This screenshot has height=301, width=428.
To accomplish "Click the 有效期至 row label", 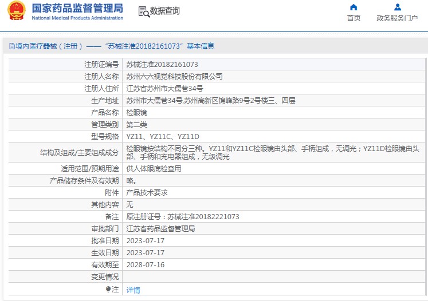I will (105, 265).
